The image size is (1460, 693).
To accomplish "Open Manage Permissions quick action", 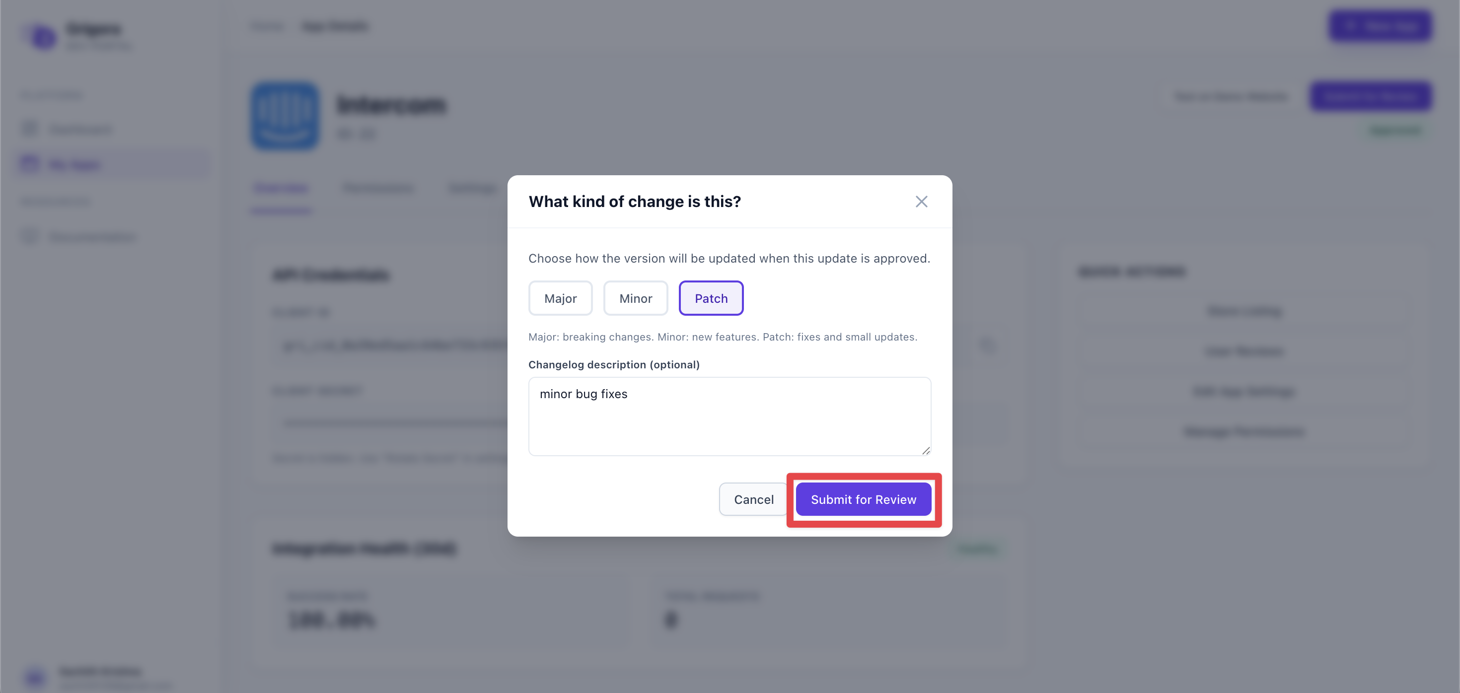I will pyautogui.click(x=1243, y=431).
